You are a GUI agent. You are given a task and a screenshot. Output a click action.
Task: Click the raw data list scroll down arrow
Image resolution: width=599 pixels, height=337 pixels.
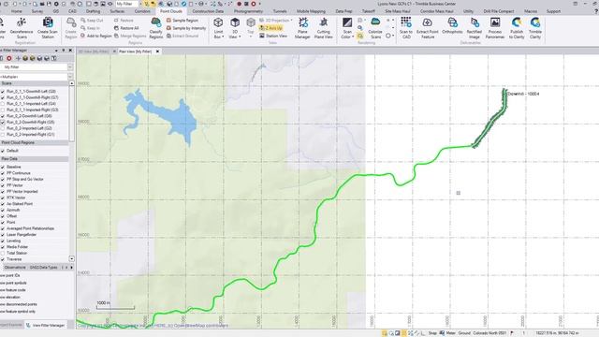(71, 259)
